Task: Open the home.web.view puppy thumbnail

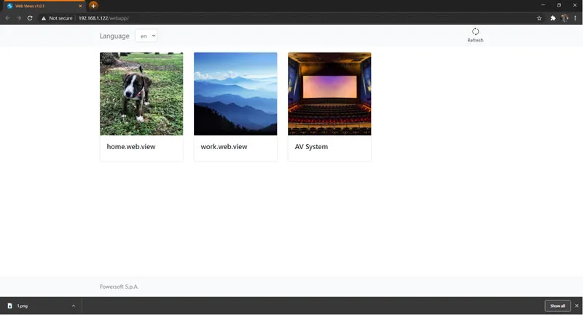Action: coord(141,94)
